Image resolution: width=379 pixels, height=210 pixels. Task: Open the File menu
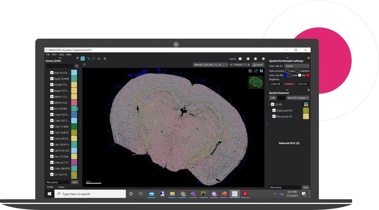click(48, 55)
